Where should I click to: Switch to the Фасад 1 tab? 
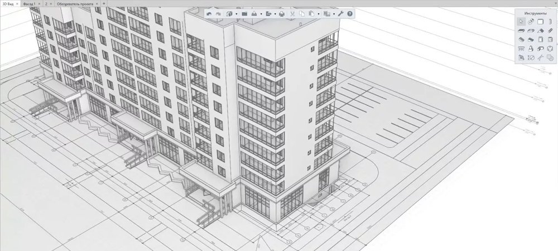pyautogui.click(x=29, y=3)
